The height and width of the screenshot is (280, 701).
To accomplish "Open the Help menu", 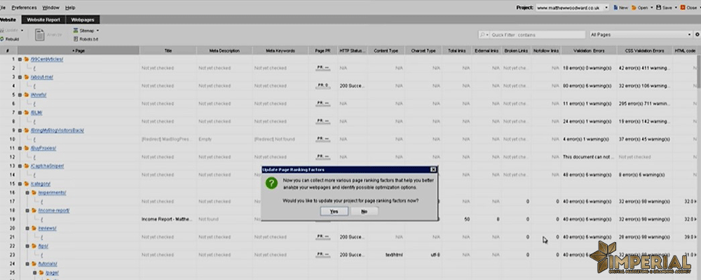I will pos(70,8).
